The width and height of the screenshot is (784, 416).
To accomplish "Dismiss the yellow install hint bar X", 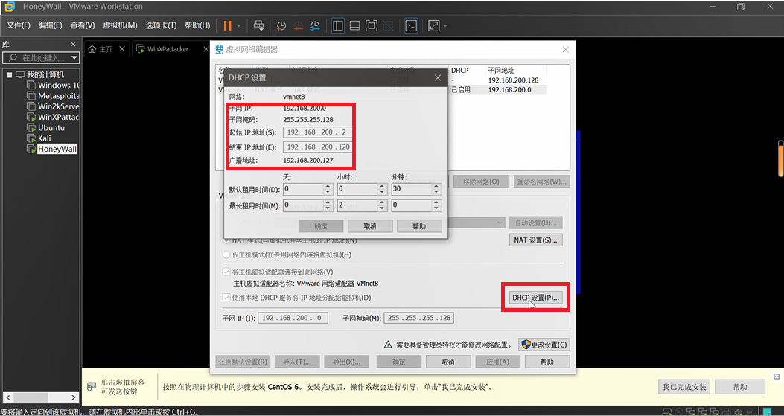I will pyautogui.click(x=777, y=376).
